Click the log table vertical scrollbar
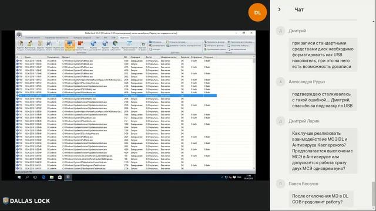 point(254,113)
